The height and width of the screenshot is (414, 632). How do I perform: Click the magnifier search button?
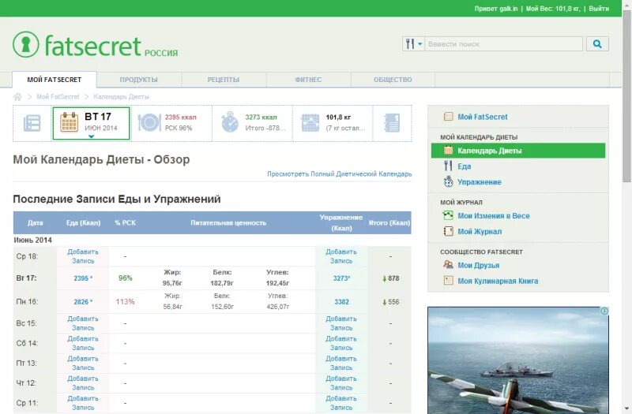[597, 44]
